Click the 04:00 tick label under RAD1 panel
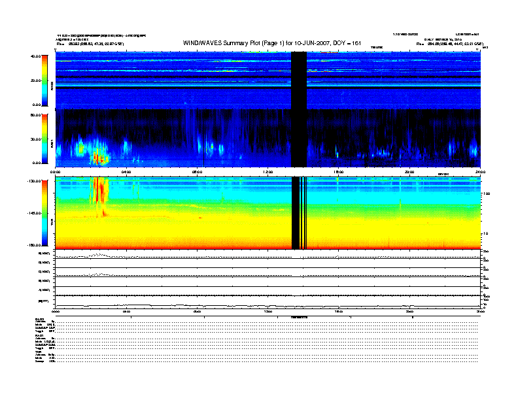This screenshot has height=400, width=518. point(126,172)
